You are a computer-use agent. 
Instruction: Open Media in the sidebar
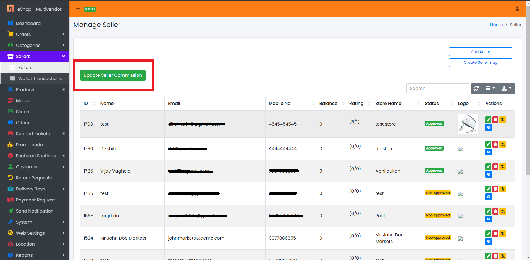click(35, 100)
